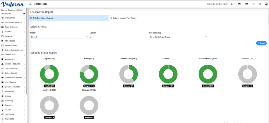
Task: Open the calendar icon in top bar
Action: (x=246, y=4)
